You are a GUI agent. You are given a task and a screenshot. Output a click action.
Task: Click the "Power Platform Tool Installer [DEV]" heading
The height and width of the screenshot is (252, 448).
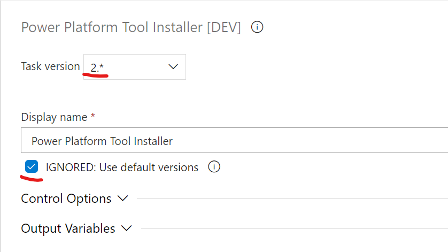tap(131, 27)
